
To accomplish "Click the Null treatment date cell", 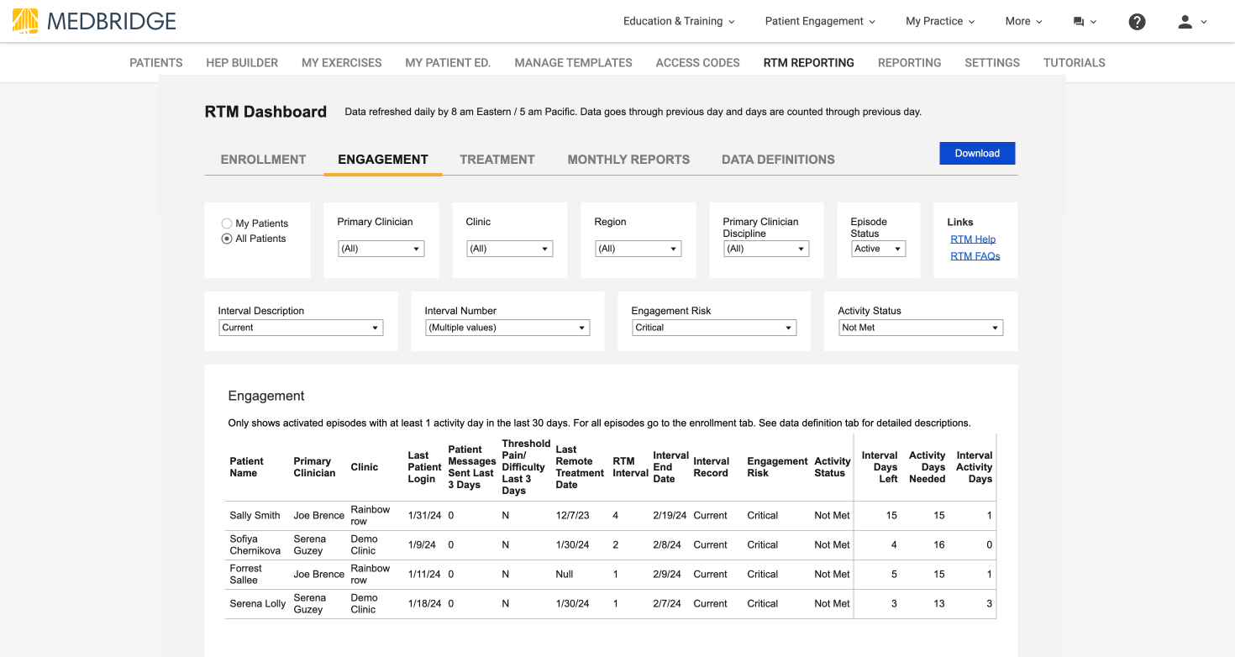I will coord(565,575).
